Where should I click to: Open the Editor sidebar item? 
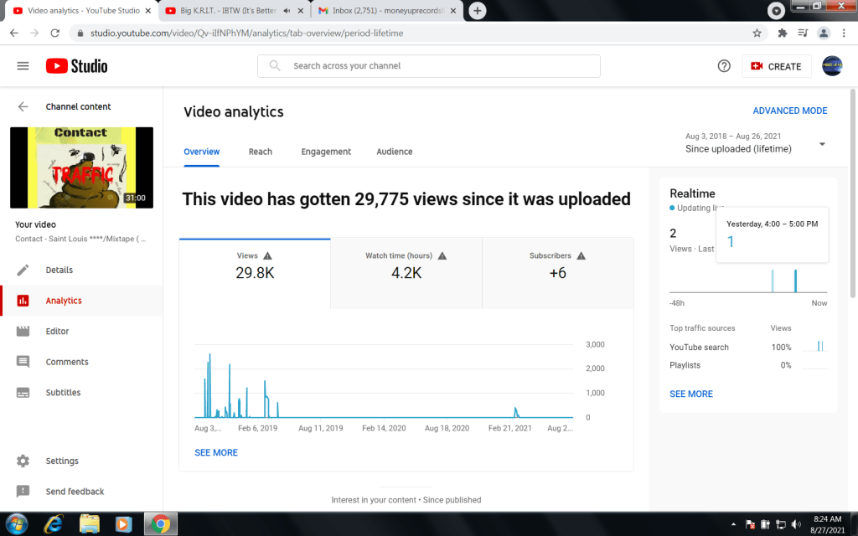pos(57,331)
